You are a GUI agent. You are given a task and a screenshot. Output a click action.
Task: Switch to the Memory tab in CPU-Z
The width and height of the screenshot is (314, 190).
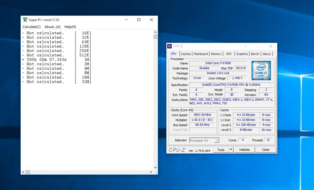click(216, 54)
